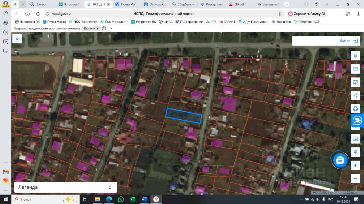Switch to the Земельный tab
This screenshot has height=204, width=364.
tap(268, 4)
